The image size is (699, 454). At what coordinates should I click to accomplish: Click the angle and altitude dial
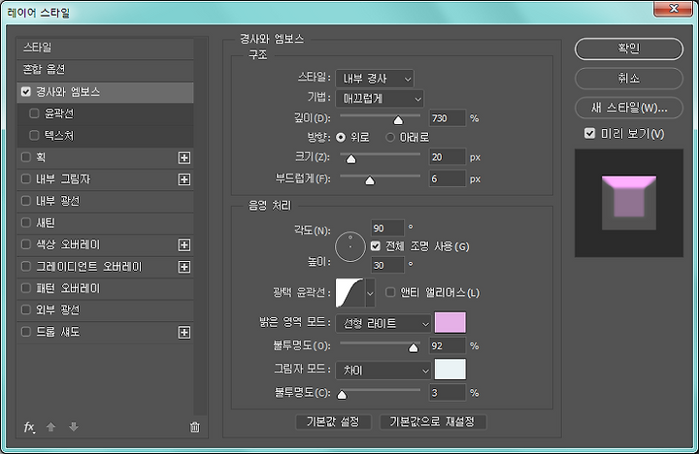(x=350, y=246)
